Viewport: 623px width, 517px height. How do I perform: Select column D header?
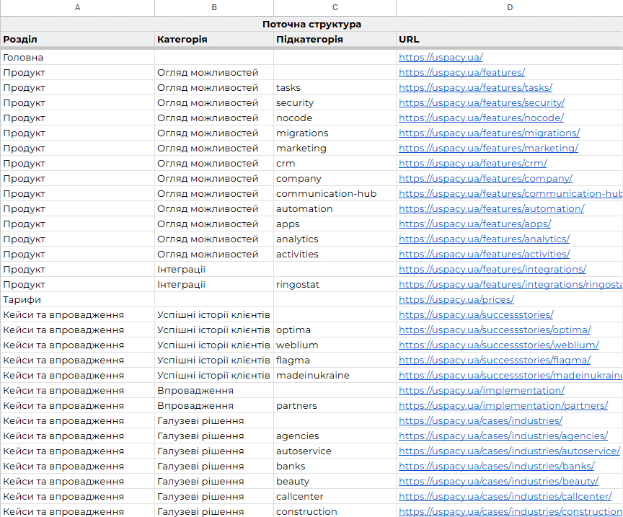510,7
